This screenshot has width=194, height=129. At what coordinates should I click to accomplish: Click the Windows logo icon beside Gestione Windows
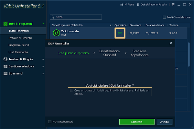(x=5, y=66)
